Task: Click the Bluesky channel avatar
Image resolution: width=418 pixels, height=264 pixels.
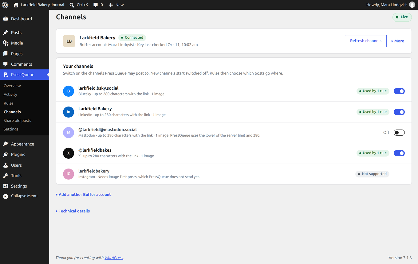Action: [x=69, y=91]
